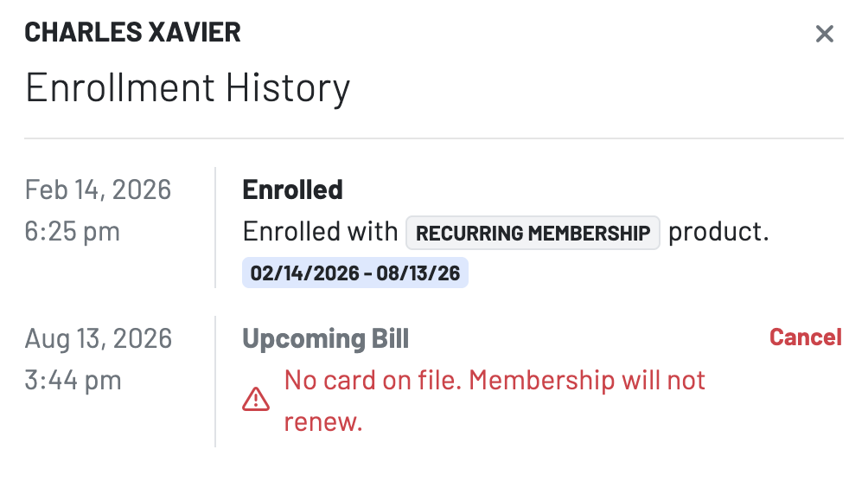The image size is (868, 488).
Task: Click the CHARLES XAVIER name header
Action: [132, 33]
